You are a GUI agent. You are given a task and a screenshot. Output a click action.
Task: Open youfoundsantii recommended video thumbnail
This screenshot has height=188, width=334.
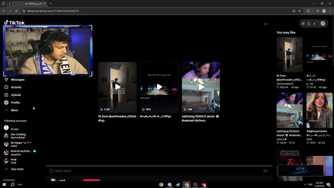[290, 55]
